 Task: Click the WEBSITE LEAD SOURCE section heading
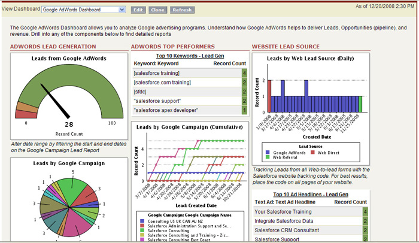[286, 47]
